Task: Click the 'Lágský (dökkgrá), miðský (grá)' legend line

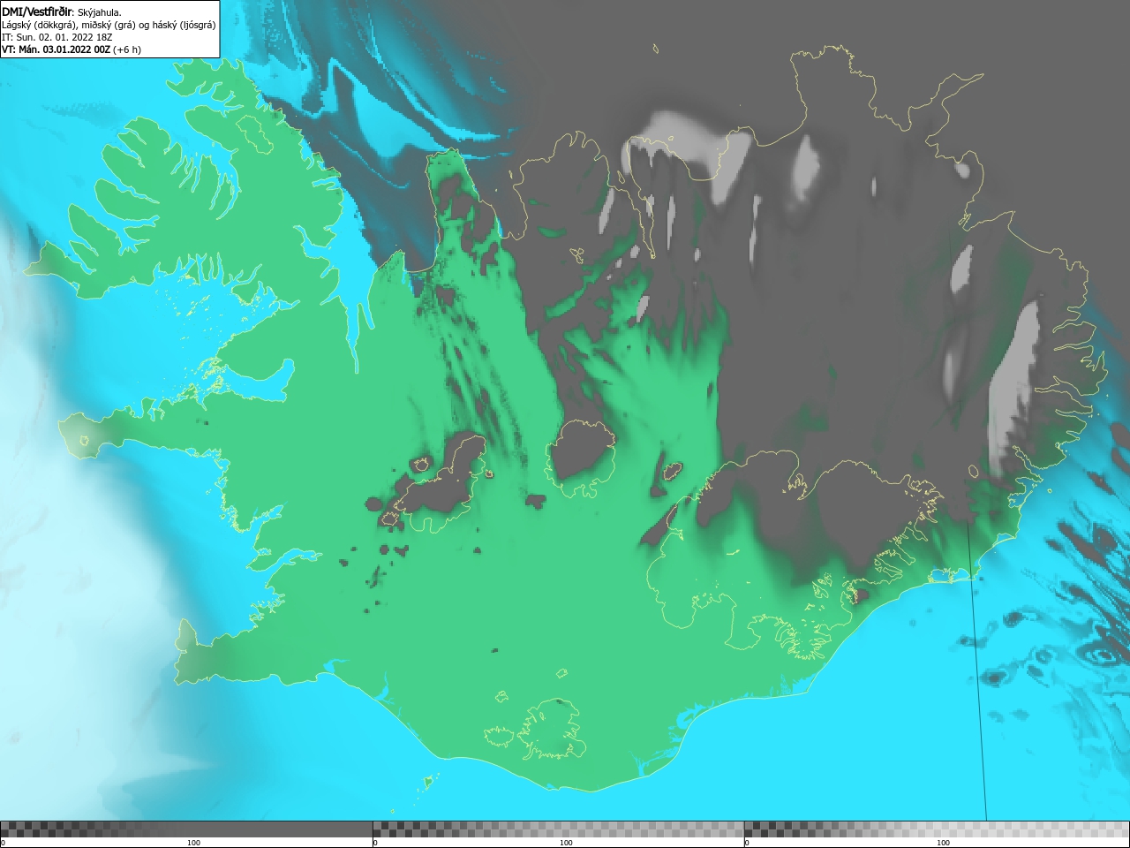Action: [109, 25]
